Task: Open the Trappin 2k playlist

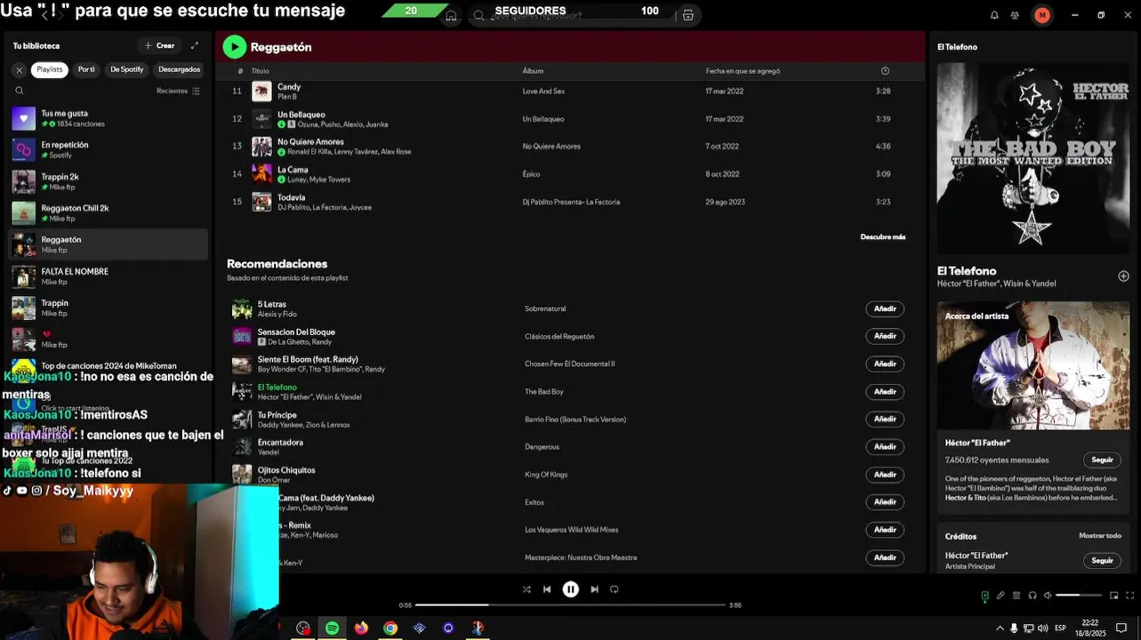Action: pos(108,181)
